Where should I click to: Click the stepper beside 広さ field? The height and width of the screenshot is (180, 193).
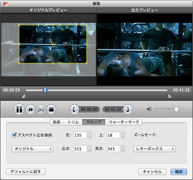(x=90, y=149)
